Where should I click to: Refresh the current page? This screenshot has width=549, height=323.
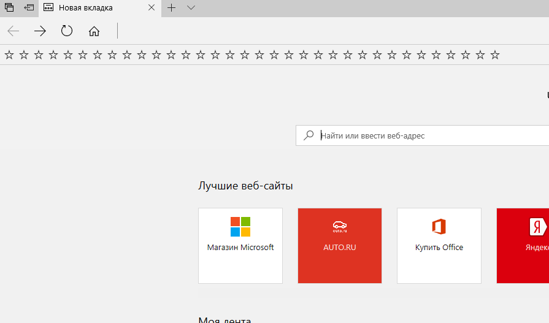pos(67,31)
